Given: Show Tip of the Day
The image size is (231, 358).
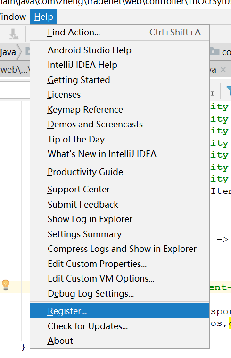Looking at the screenshot, I should (120, 139).
